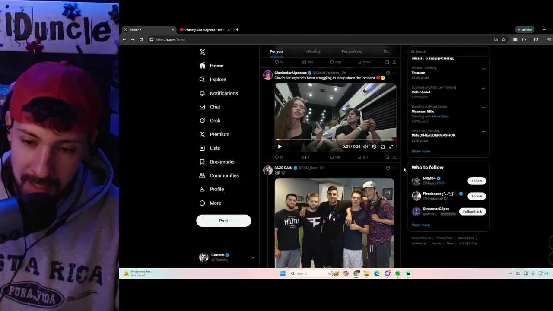The width and height of the screenshot is (553, 311).
Task: Mute the video using speaker icon
Action: click(x=365, y=146)
